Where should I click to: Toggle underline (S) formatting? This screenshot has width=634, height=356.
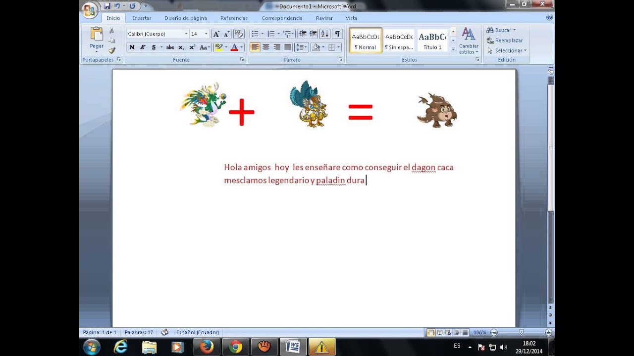154,47
